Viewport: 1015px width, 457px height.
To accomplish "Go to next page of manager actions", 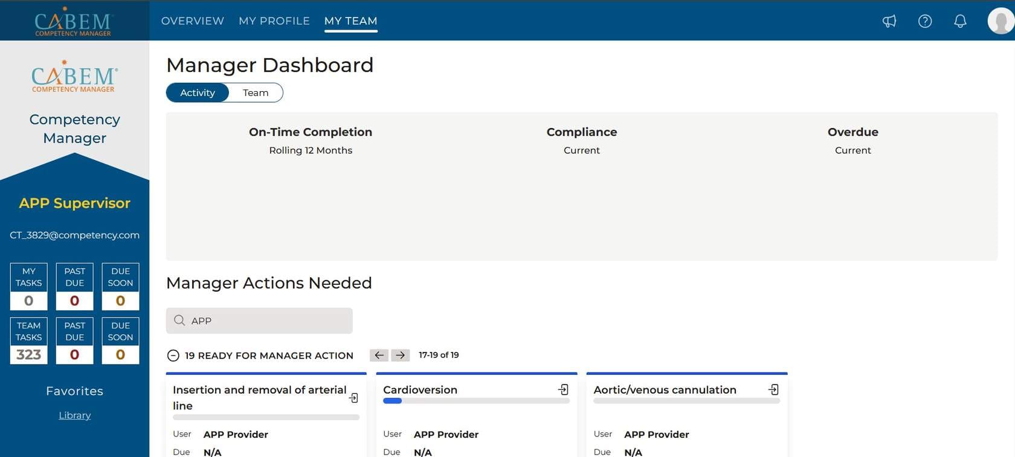I will pyautogui.click(x=400, y=355).
